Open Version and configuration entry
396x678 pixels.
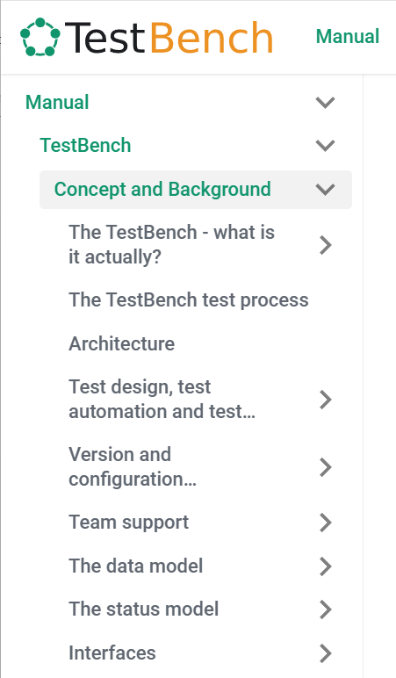(x=133, y=466)
